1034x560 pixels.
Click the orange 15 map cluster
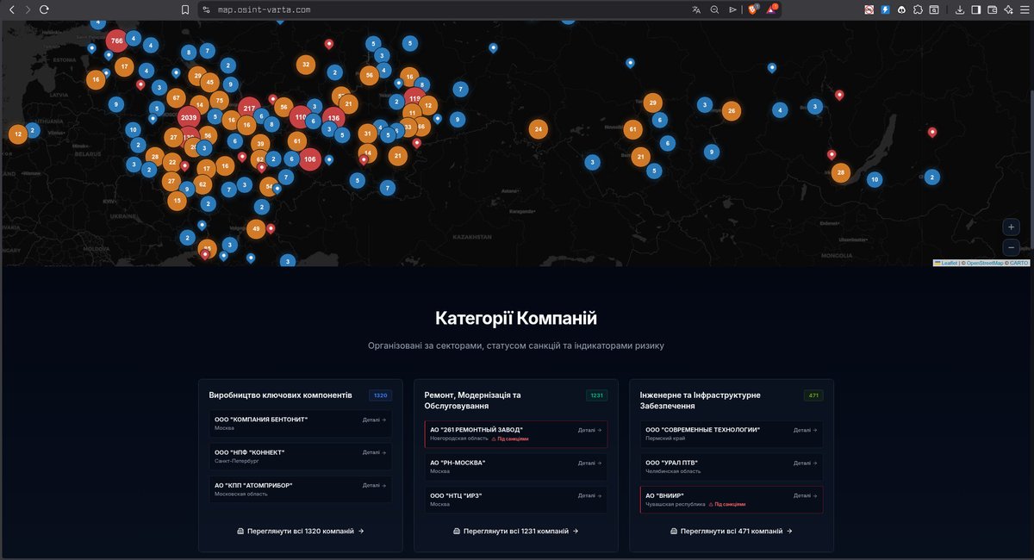(x=177, y=201)
